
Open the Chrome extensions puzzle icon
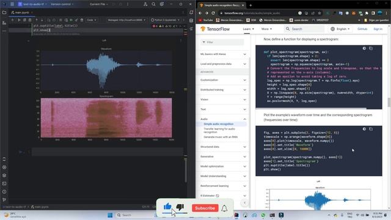[367, 13]
